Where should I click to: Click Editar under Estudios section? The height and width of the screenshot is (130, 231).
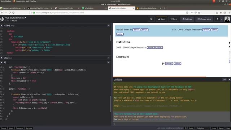pos(159,47)
